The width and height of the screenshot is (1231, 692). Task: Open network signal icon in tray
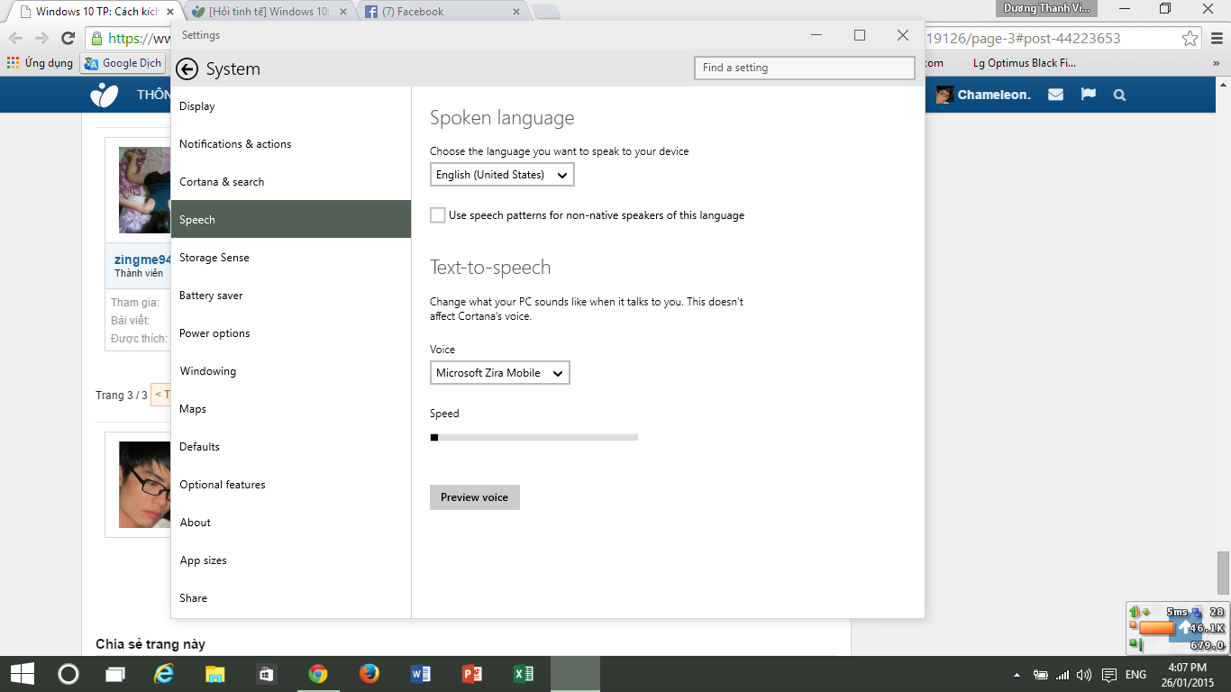click(x=1062, y=675)
